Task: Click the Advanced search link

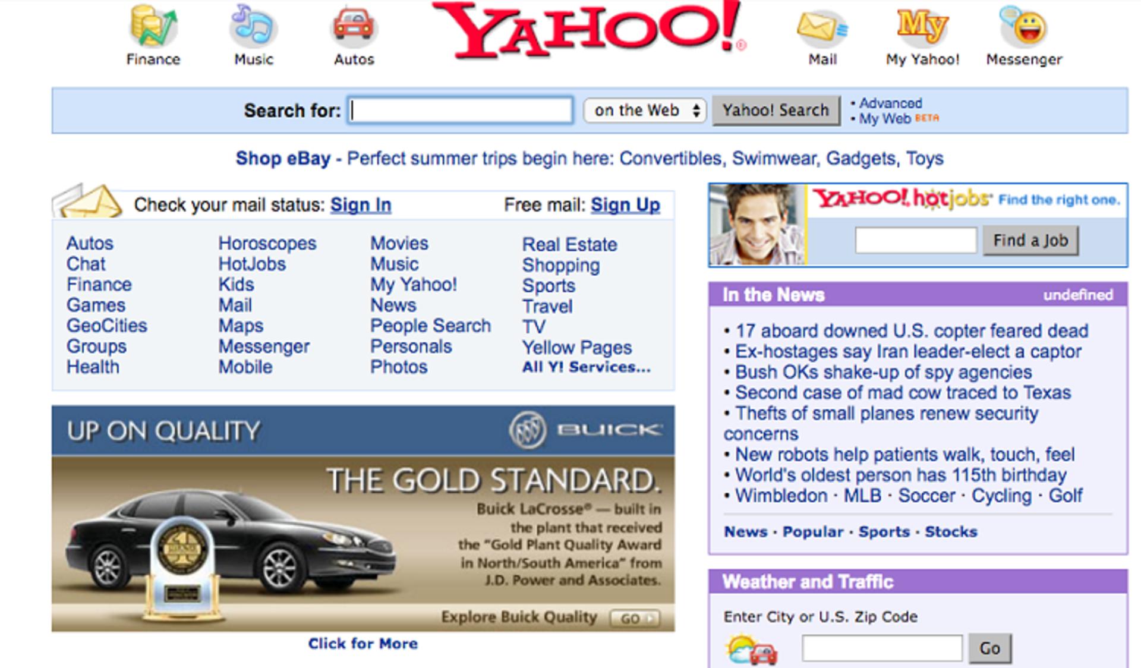Action: pyautogui.click(x=890, y=103)
